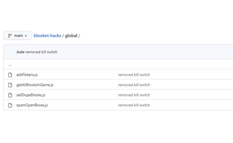Open the getAllBlooksInGame.js file
This screenshot has height=143, width=233.
tap(35, 85)
